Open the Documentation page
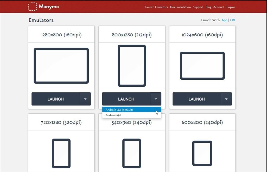Image resolution: width=267 pixels, height=172 pixels. coord(180,7)
